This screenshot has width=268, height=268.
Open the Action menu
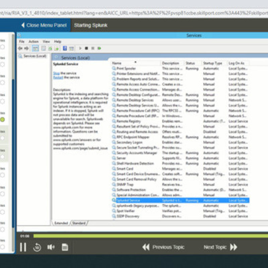click(x=33, y=42)
